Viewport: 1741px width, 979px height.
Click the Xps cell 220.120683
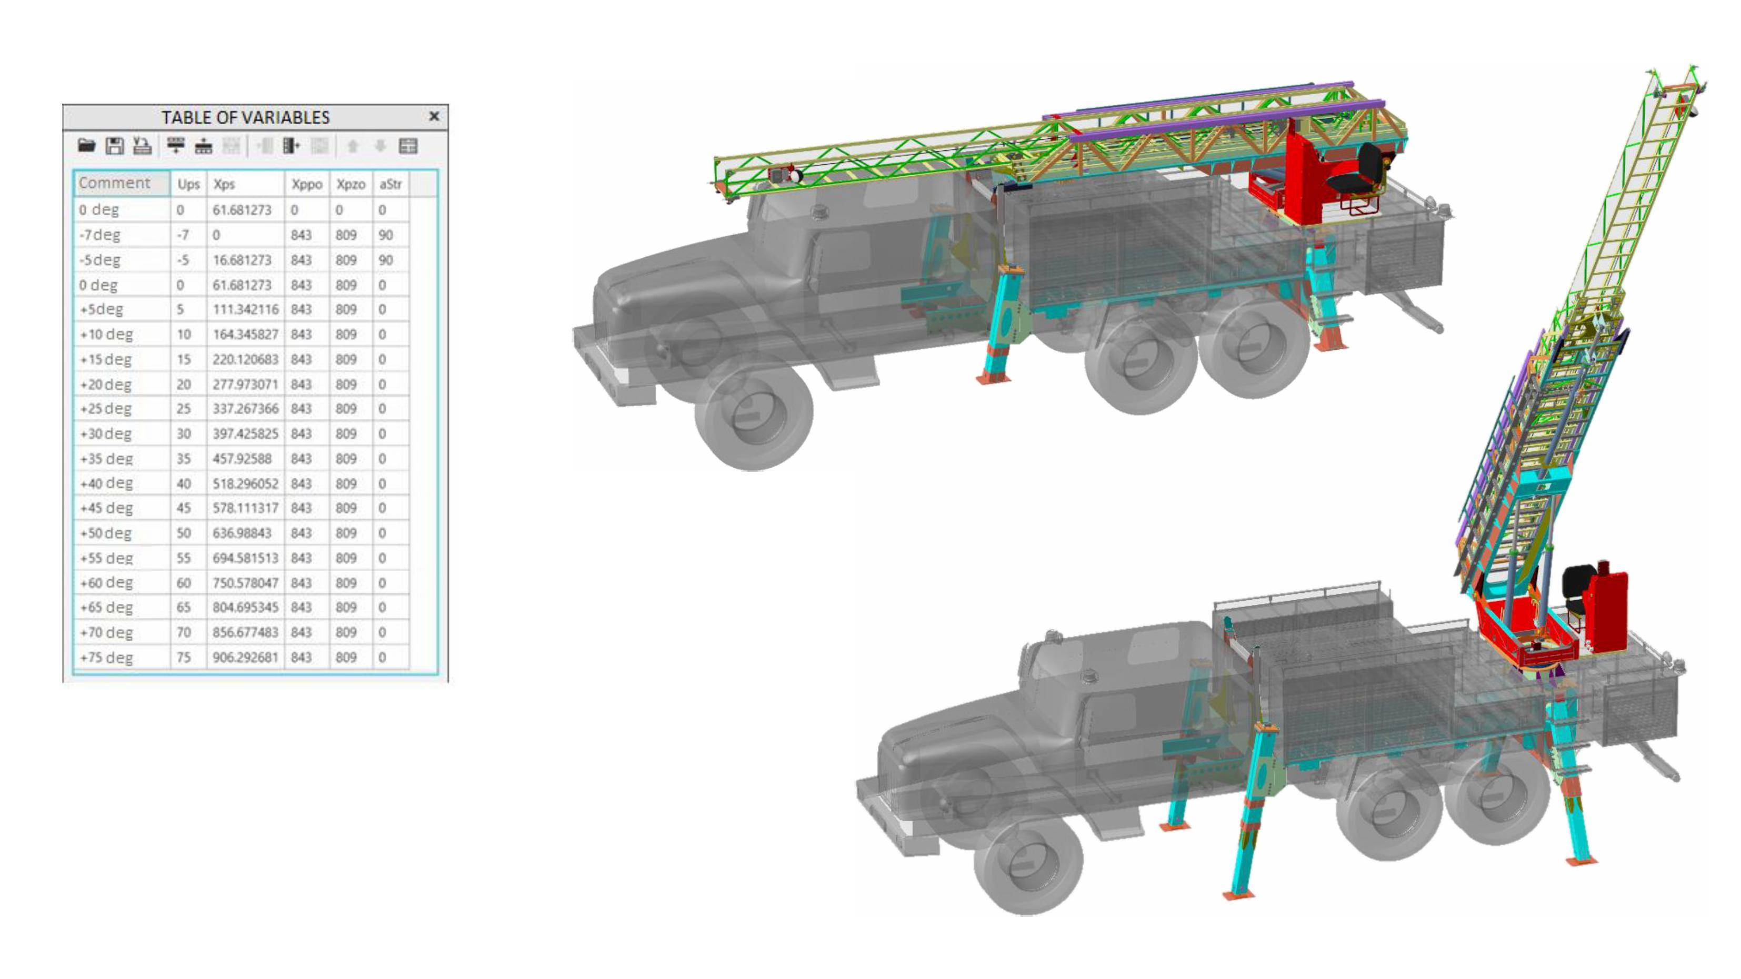click(245, 359)
